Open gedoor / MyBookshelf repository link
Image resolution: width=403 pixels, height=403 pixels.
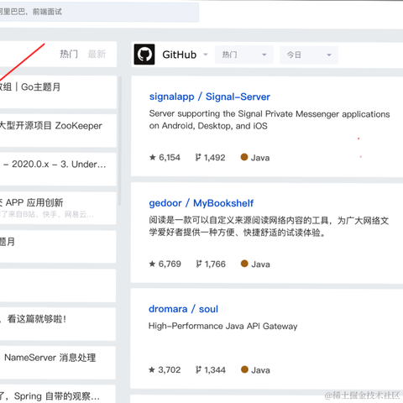[201, 203]
